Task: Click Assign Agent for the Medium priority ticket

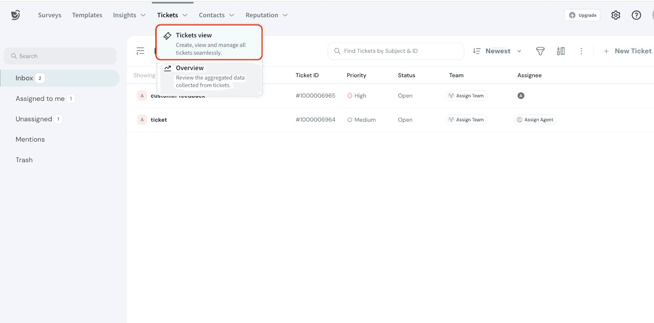Action: [x=535, y=120]
